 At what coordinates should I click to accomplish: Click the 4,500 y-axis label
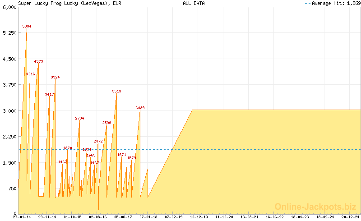pyautogui.click(x=9, y=59)
